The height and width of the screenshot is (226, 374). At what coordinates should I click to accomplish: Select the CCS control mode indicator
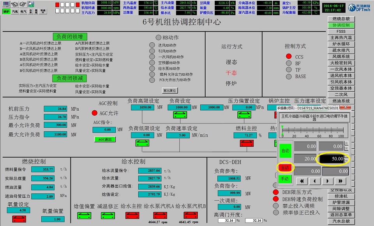289,57
